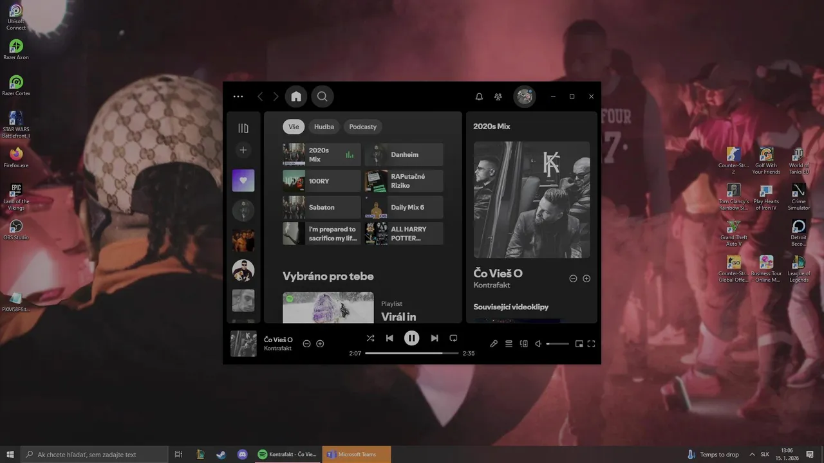The image size is (824, 463).
Task: Select the Hudba filter chip
Action: pyautogui.click(x=324, y=127)
